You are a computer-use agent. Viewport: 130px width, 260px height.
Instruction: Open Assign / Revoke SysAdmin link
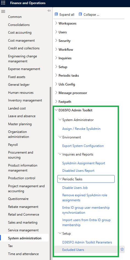[81, 129]
